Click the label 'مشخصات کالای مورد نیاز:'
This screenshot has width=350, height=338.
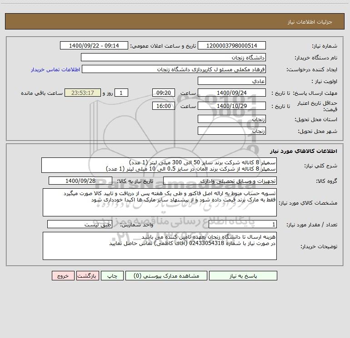[x=308, y=203]
